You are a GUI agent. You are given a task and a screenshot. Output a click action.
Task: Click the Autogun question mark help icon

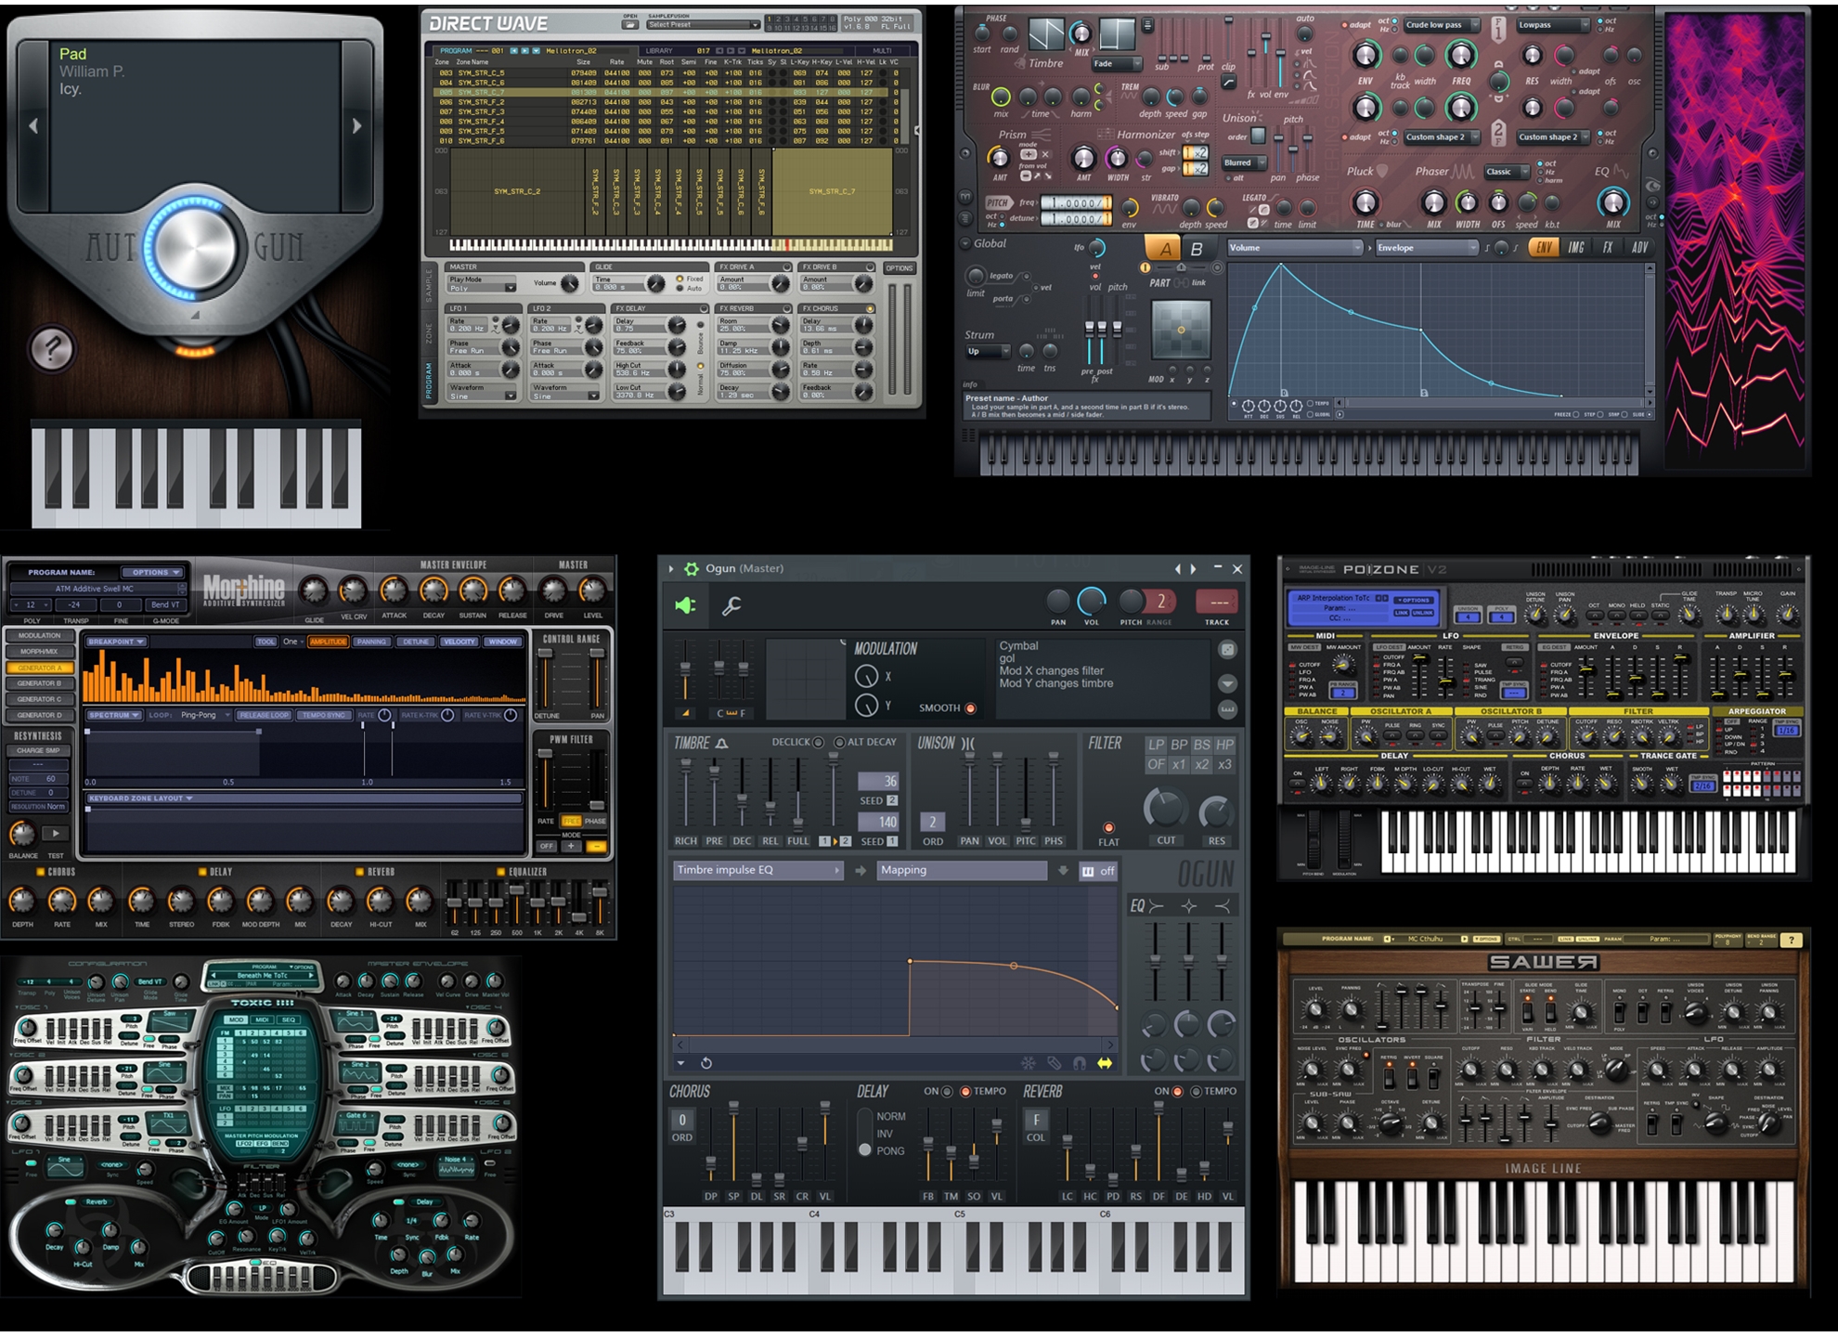pyautogui.click(x=52, y=349)
